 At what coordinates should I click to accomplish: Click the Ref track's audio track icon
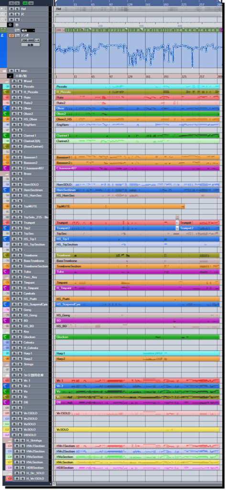(x=4, y=9)
